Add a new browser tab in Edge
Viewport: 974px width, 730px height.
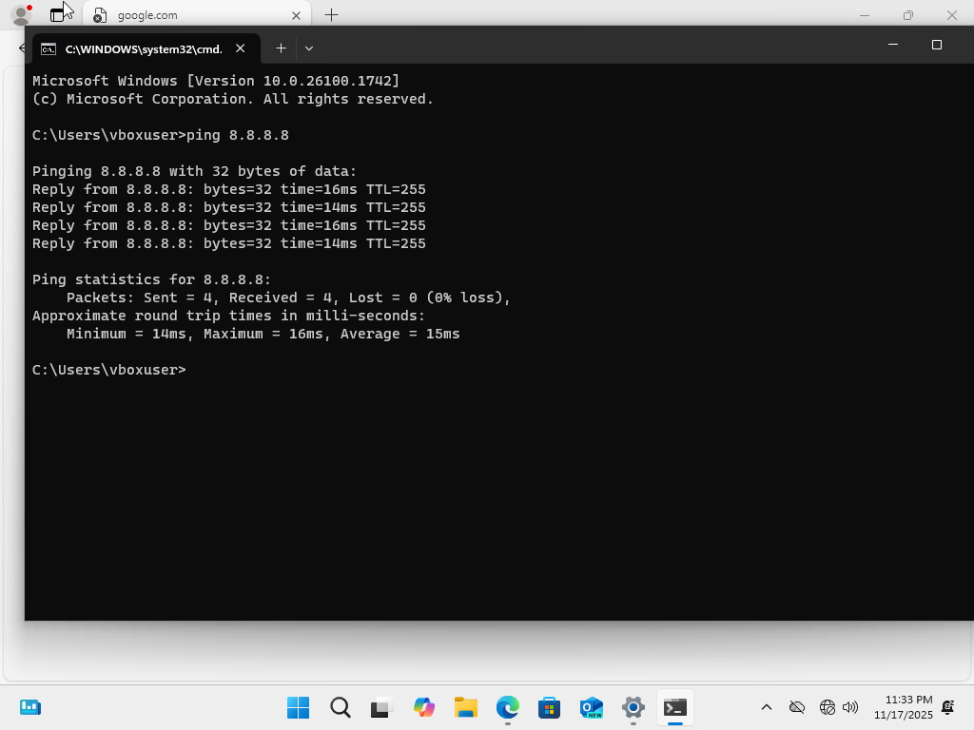pyautogui.click(x=331, y=15)
